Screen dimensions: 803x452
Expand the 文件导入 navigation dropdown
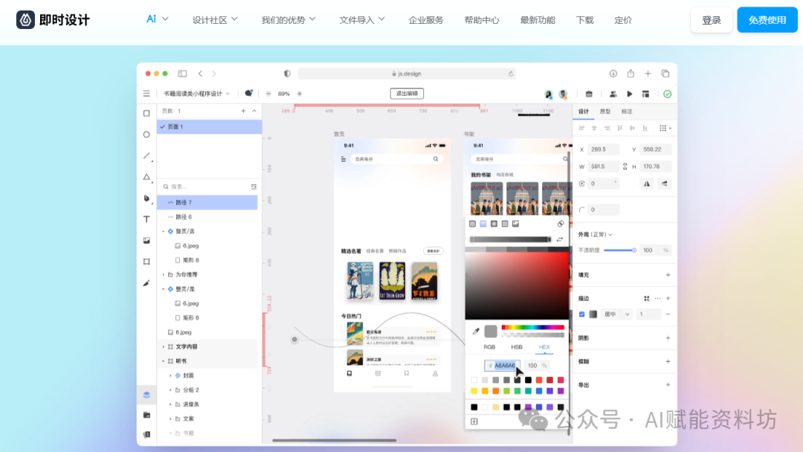click(362, 20)
